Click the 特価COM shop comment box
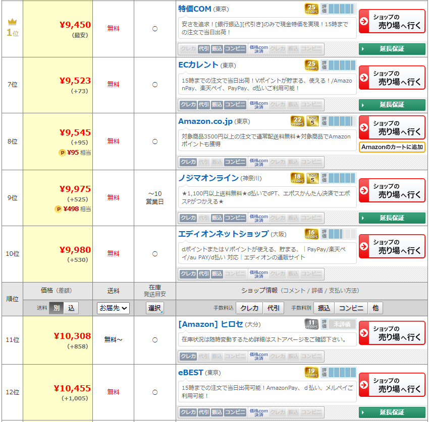Image resolution: width=429 pixels, height=422 pixels. click(x=267, y=28)
